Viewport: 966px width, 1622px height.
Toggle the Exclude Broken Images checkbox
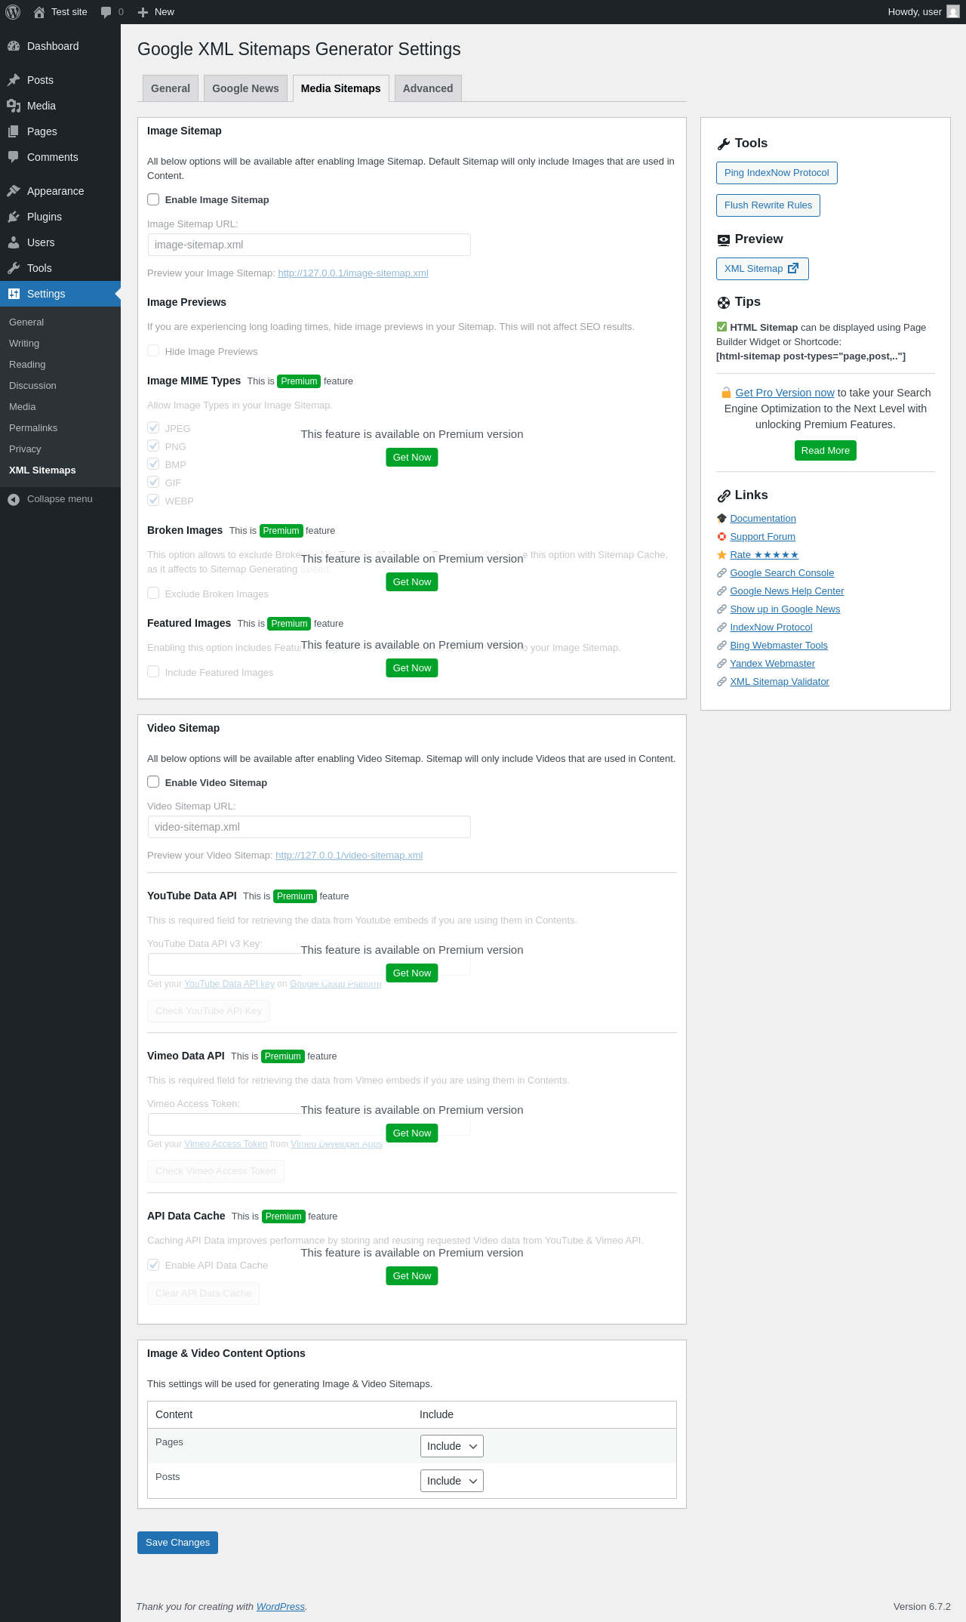point(153,594)
